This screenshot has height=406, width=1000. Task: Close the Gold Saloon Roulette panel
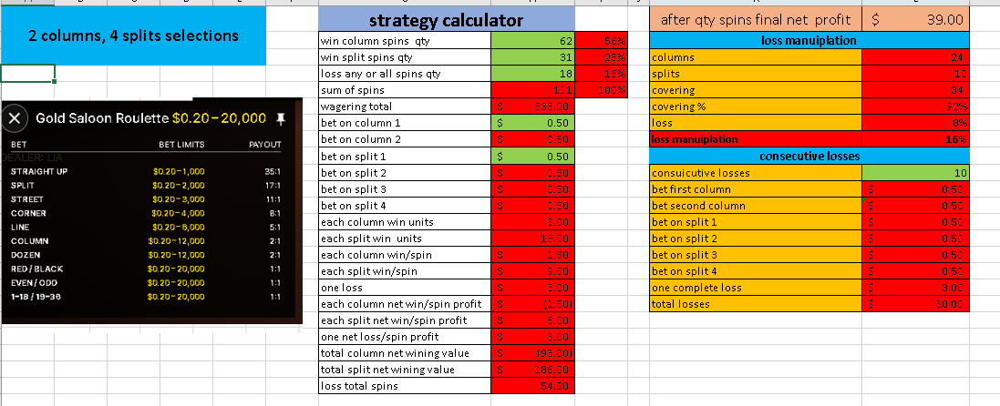point(15,118)
